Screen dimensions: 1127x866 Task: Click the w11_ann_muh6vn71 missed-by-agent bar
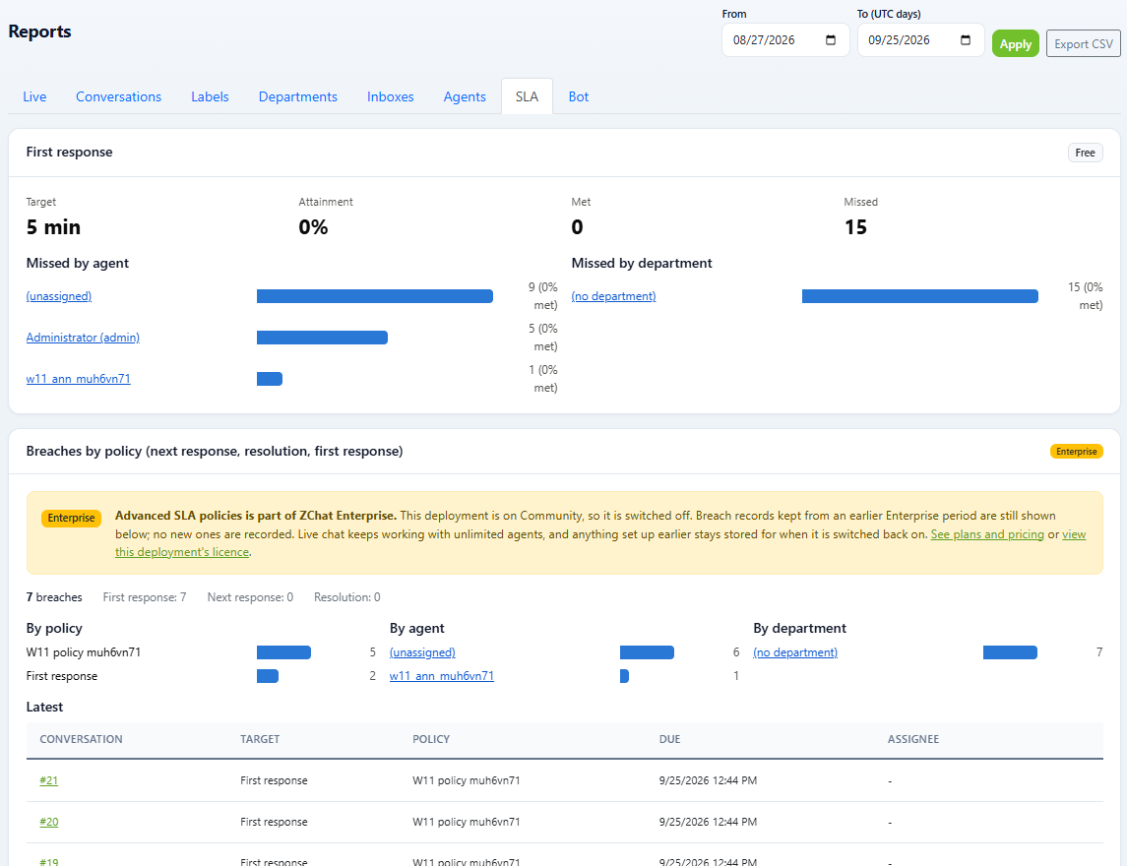[x=270, y=379]
